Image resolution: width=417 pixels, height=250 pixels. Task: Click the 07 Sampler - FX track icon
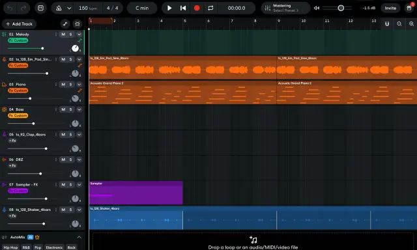(x=4, y=185)
